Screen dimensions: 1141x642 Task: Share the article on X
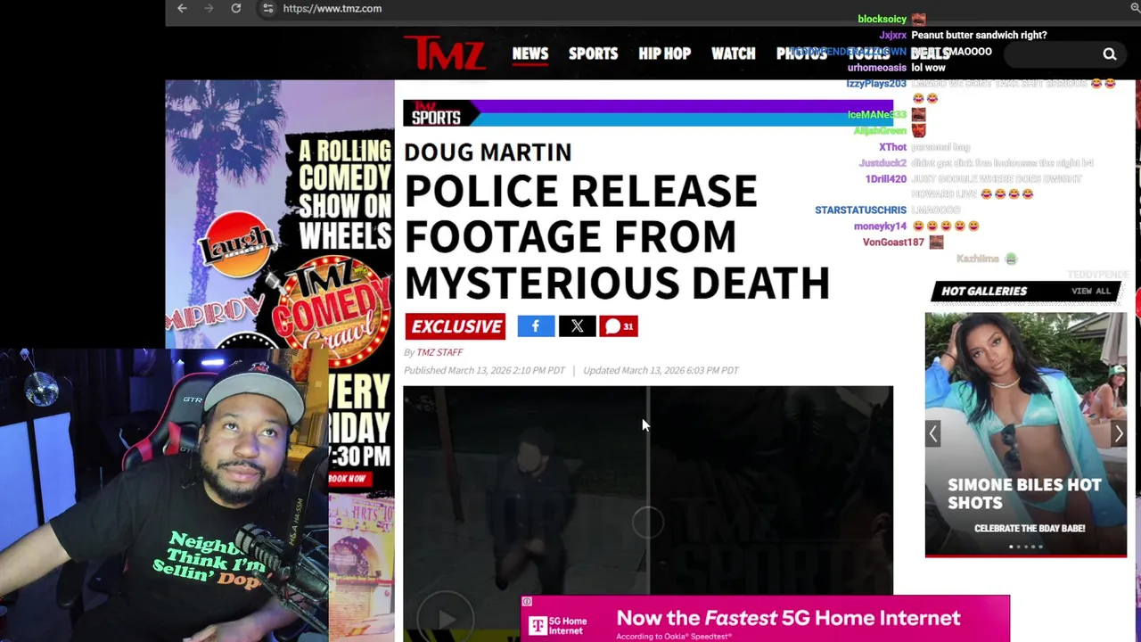[577, 326]
